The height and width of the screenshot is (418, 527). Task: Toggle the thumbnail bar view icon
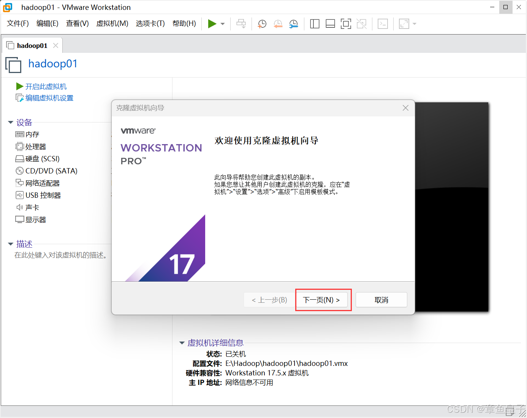point(330,24)
